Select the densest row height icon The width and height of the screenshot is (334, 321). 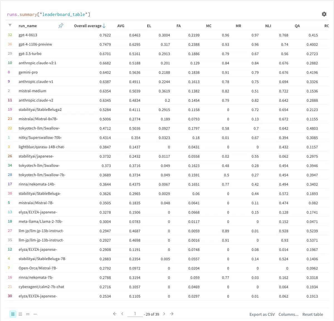[13, 314]
